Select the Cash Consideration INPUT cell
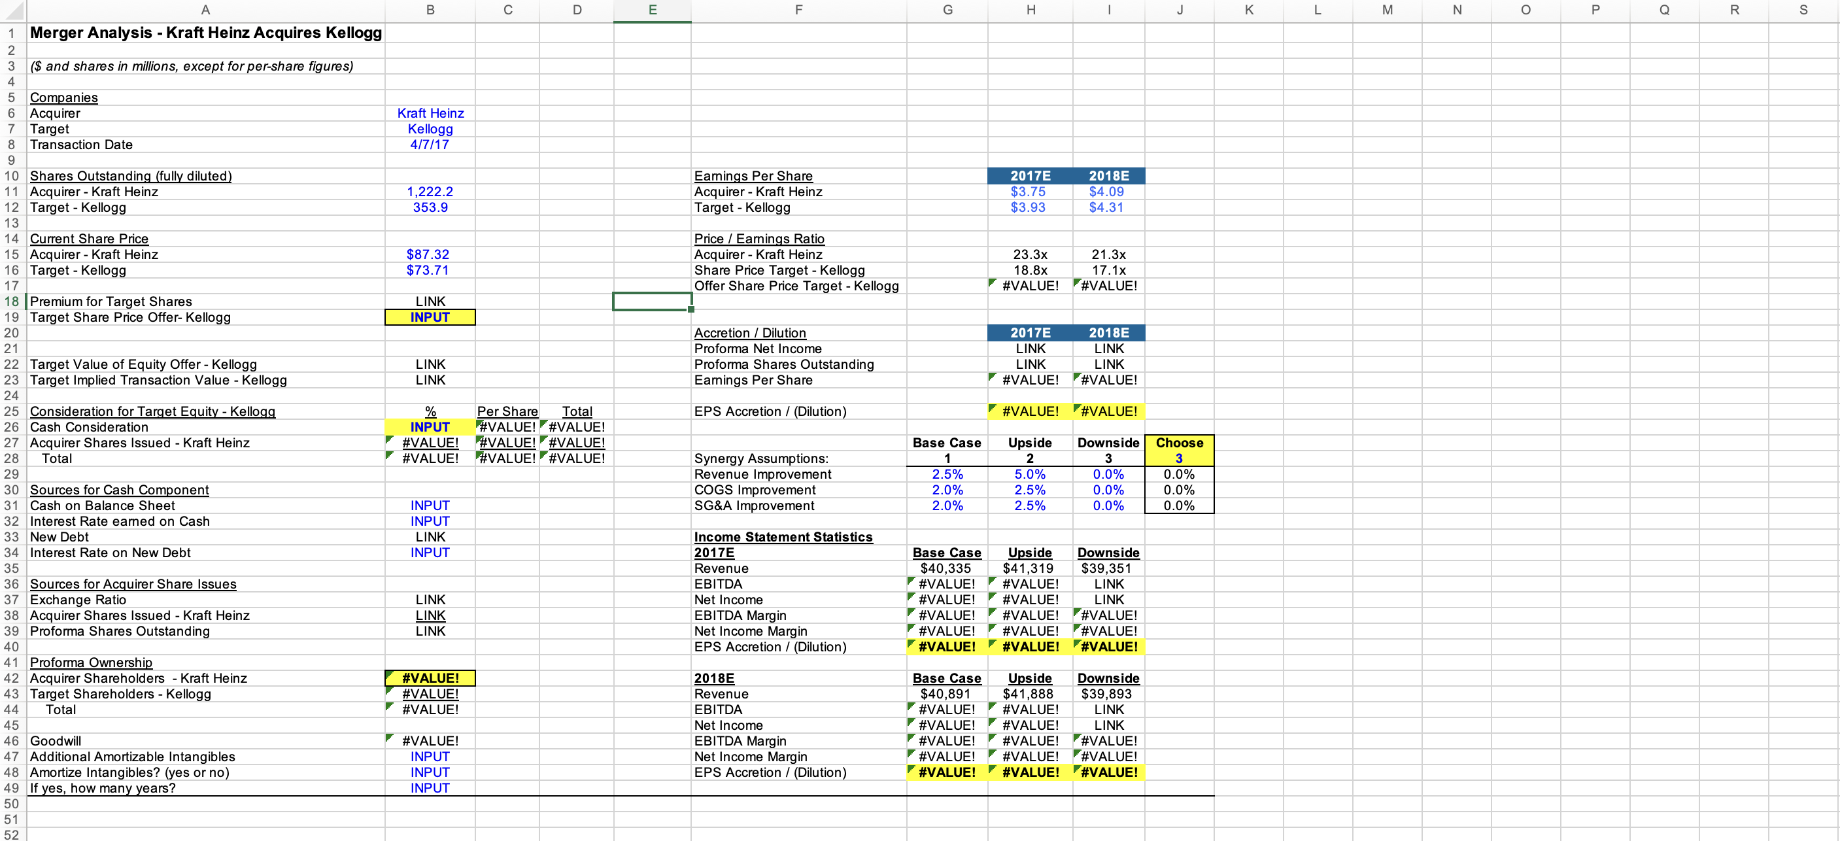Viewport: 1840px width, 841px height. (430, 426)
